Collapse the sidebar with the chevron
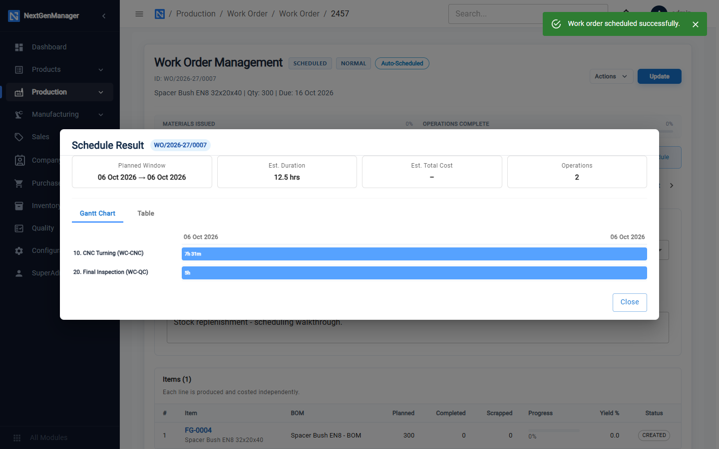This screenshot has height=449, width=719. point(104,16)
